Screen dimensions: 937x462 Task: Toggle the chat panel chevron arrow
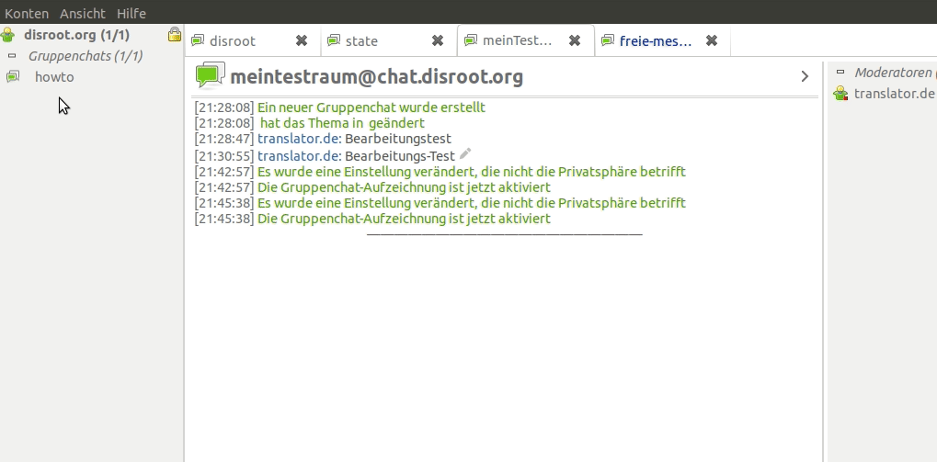(805, 76)
